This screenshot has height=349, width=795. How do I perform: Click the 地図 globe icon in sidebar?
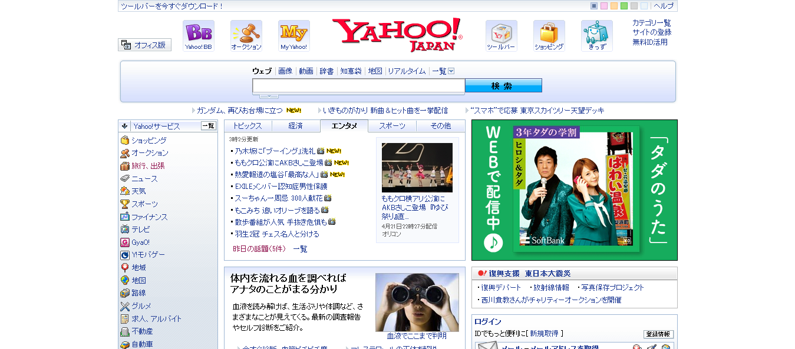(x=125, y=281)
